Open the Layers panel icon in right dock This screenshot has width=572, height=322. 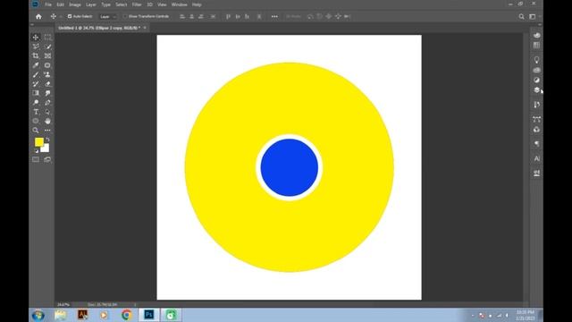[536, 90]
